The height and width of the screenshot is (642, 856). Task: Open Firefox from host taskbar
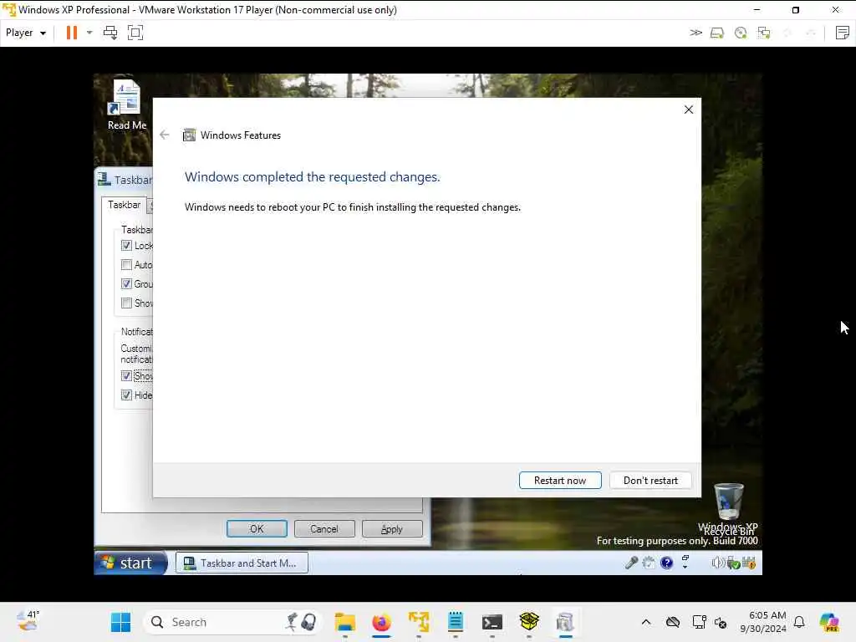tap(381, 622)
